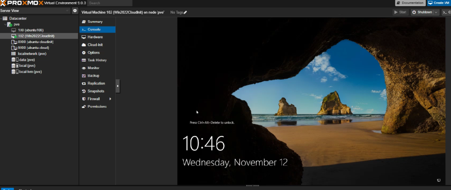
Task: Open the Monitor panel
Action: click(93, 68)
